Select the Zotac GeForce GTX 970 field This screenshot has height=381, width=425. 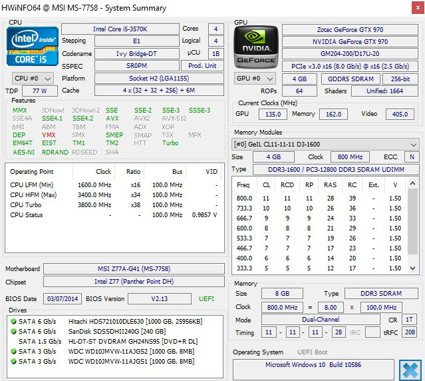click(350, 29)
